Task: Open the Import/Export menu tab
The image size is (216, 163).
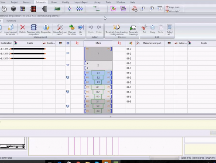Action: [x=81, y=2]
